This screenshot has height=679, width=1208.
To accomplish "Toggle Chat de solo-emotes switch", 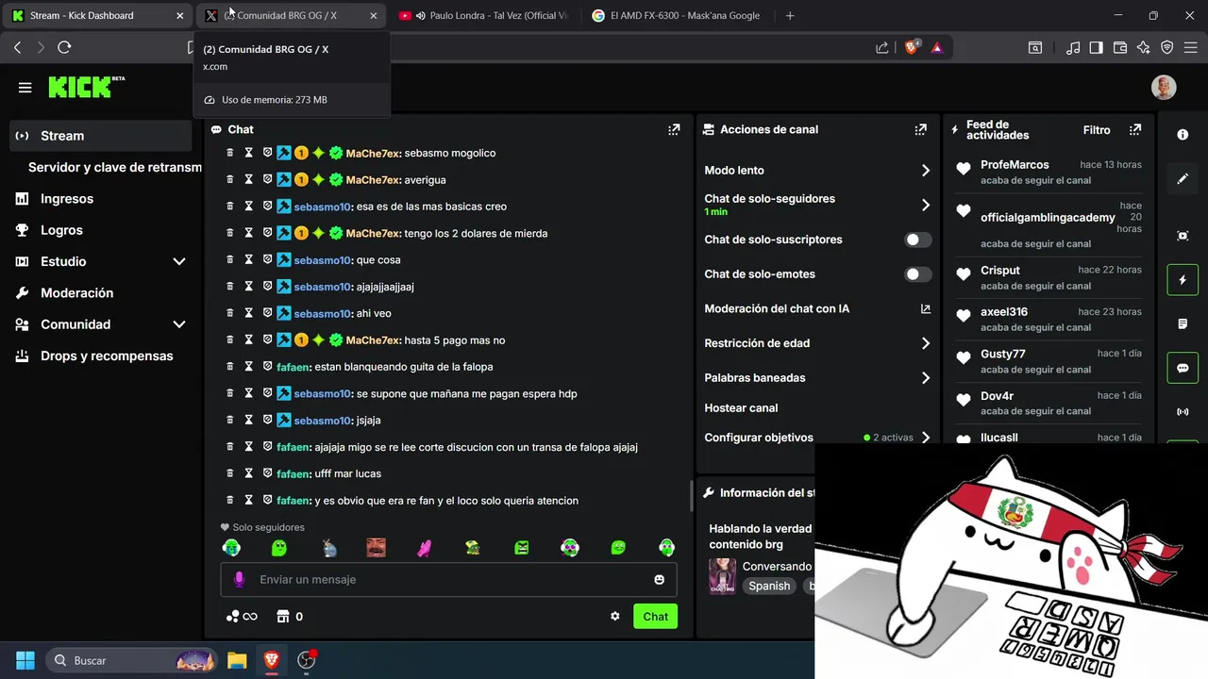I will point(918,274).
